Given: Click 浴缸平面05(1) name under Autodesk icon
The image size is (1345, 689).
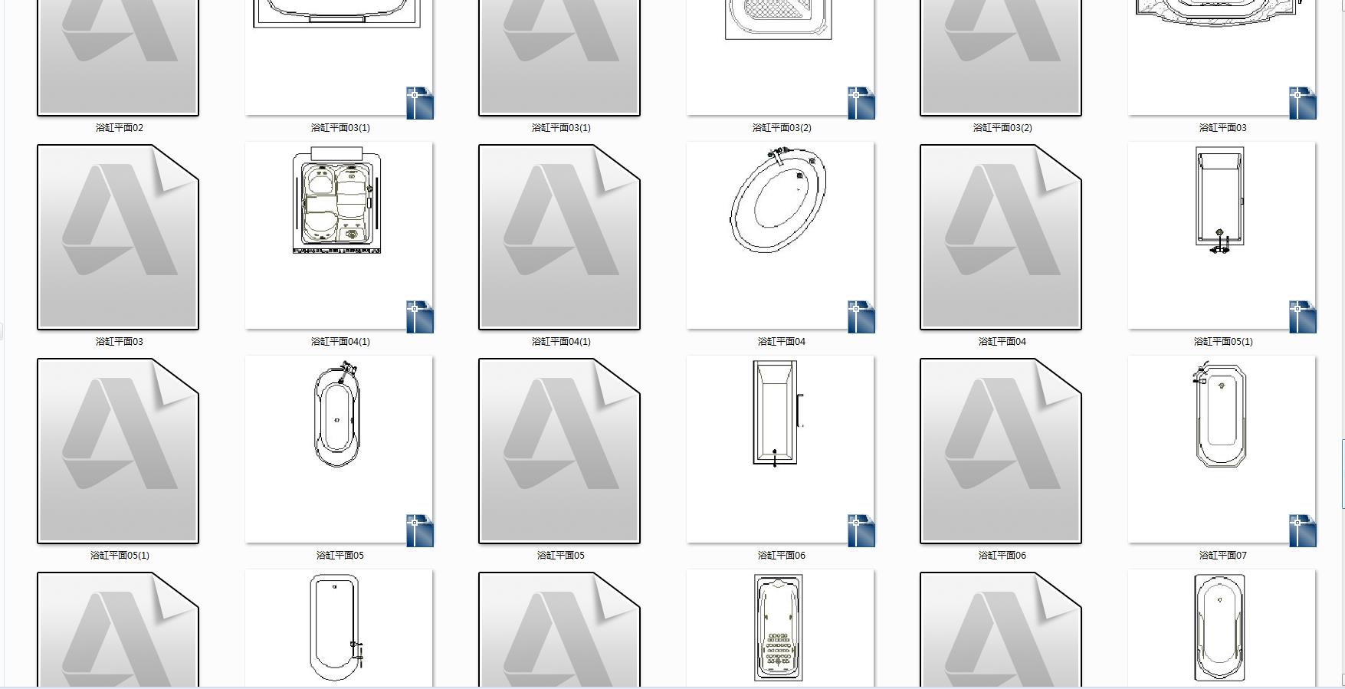Looking at the screenshot, I should click(120, 555).
